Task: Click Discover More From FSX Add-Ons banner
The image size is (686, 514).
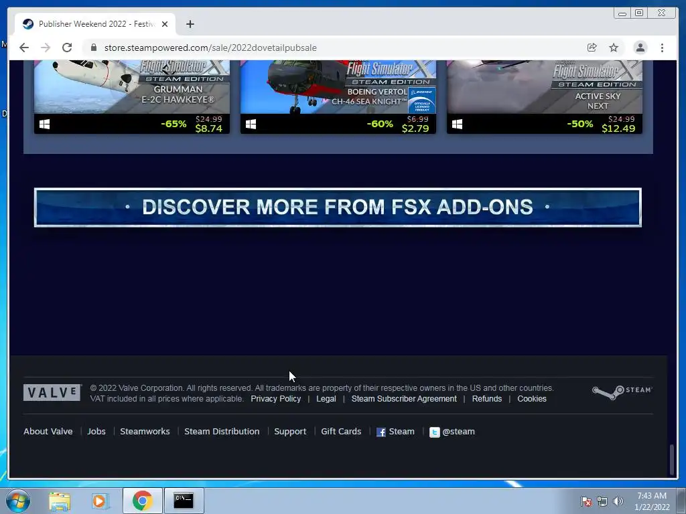Action: pos(338,207)
